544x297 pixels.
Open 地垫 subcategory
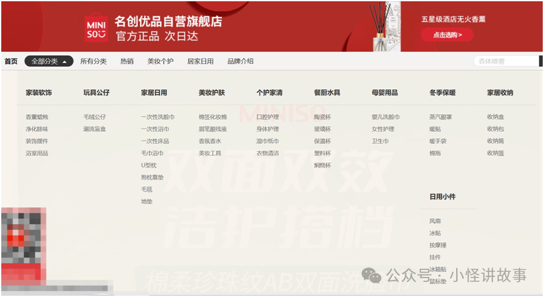click(147, 202)
